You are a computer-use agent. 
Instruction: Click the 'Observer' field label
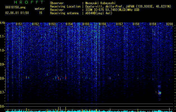[x=57, y=3]
